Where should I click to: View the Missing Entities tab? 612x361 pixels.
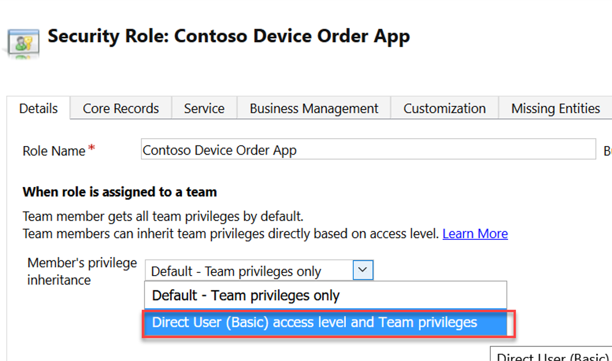[x=555, y=108]
